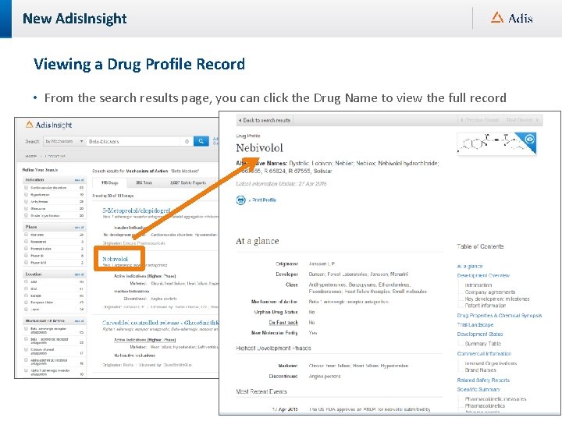
Task: Click the round Print Profile printer icon
Action: [241, 200]
